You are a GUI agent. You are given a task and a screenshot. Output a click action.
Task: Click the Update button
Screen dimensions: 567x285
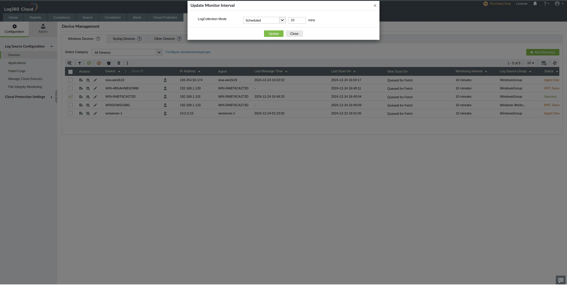point(273,34)
